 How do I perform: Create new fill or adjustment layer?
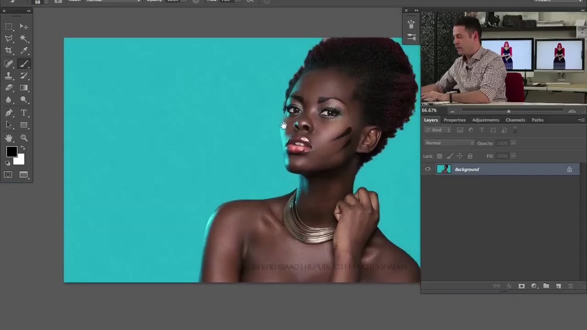(x=534, y=286)
